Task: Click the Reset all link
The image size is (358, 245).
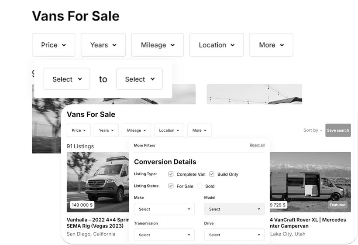Action: click(257, 145)
